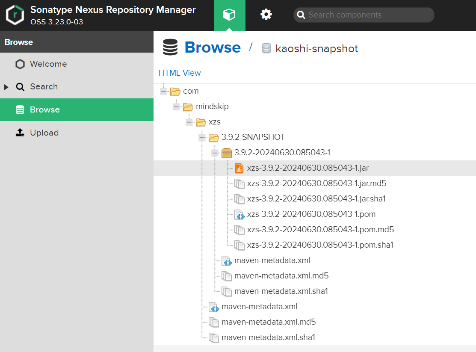Select the 3.9.2-20240630.085043-1 component label
The width and height of the screenshot is (476, 352).
pos(282,152)
